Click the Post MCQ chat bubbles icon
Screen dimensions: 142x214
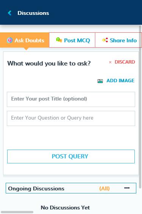[59, 40]
